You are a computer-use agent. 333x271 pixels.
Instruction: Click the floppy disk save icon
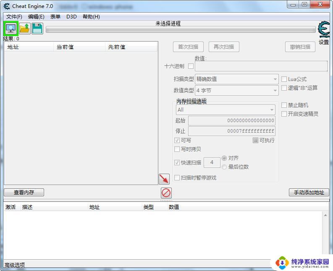37,29
